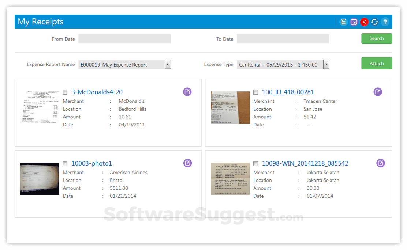Click the edit icon on 10003-photo1 receipt
The height and width of the screenshot is (250, 407).
tap(187, 163)
